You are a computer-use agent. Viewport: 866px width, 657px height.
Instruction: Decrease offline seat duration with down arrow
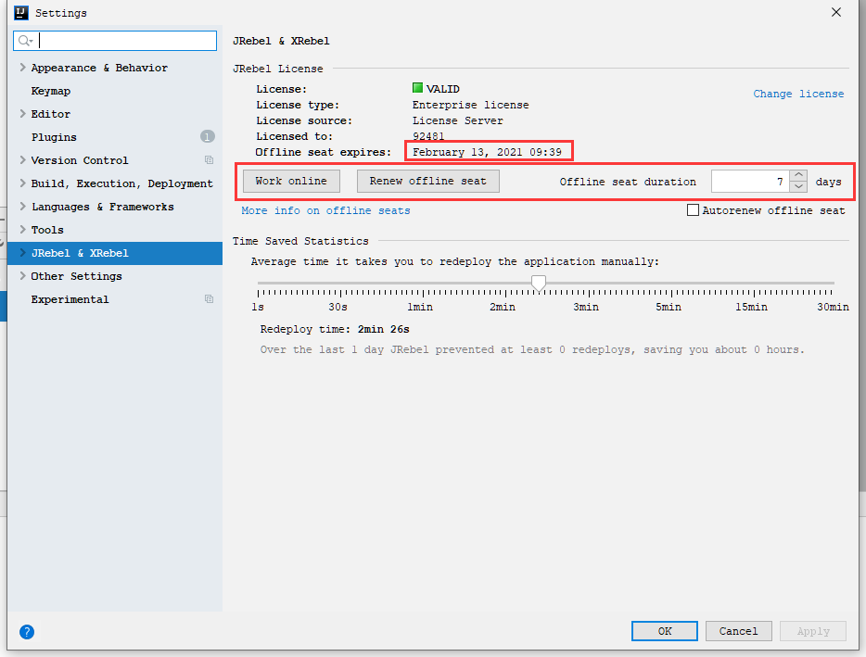point(798,186)
